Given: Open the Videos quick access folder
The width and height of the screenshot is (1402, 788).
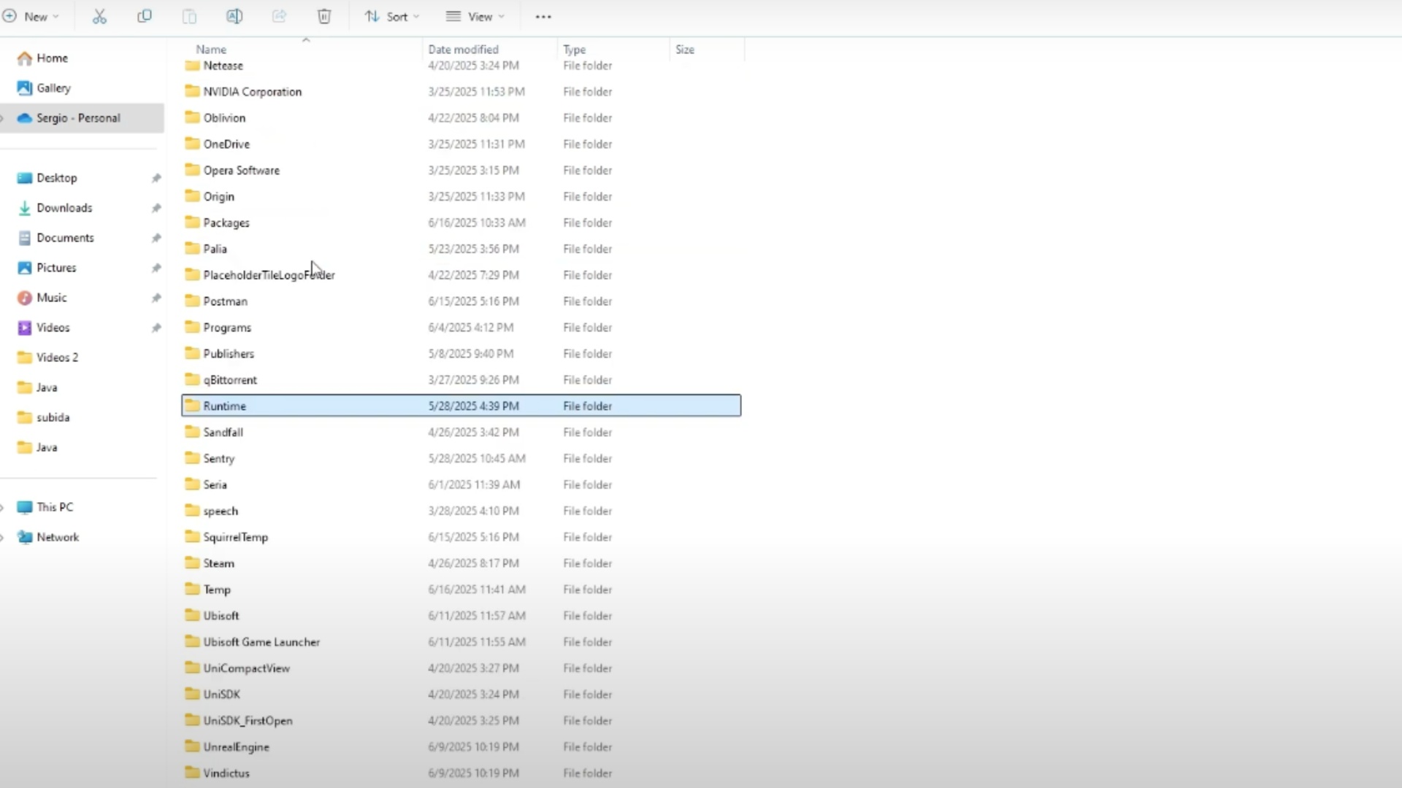Looking at the screenshot, I should click(53, 328).
